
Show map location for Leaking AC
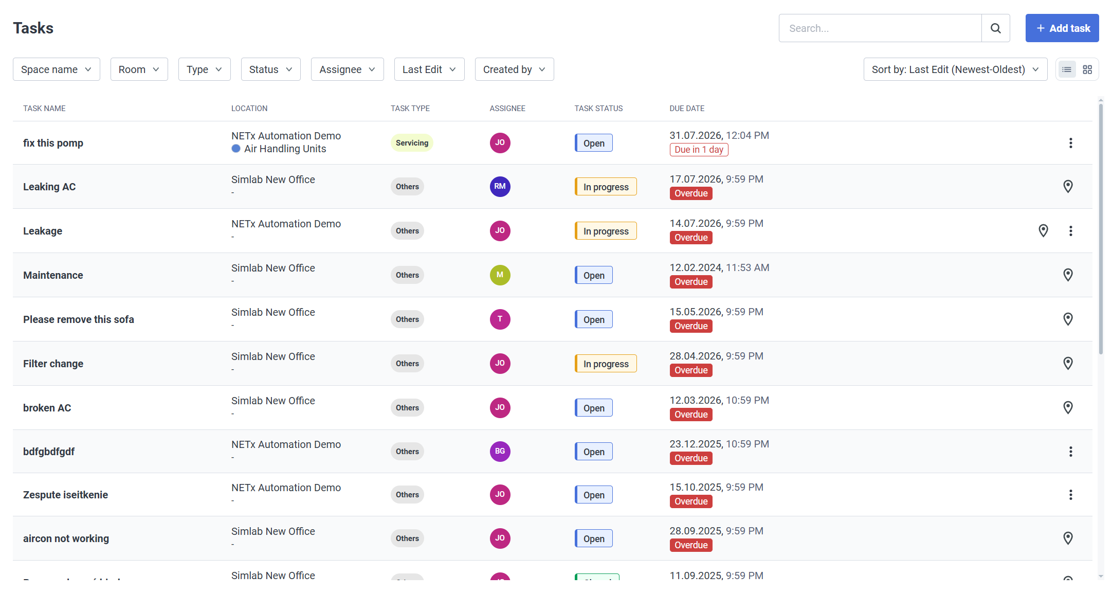coord(1068,187)
